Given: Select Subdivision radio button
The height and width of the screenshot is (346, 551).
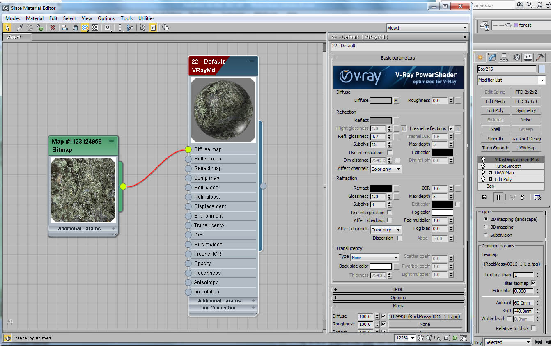Looking at the screenshot, I should [x=486, y=235].
